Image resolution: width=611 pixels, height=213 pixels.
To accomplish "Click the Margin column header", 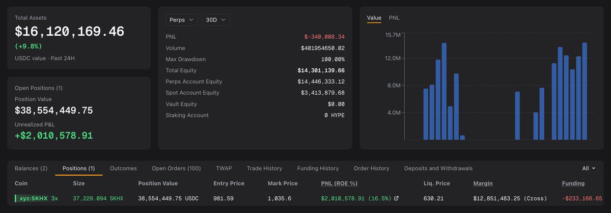I will 483,183.
